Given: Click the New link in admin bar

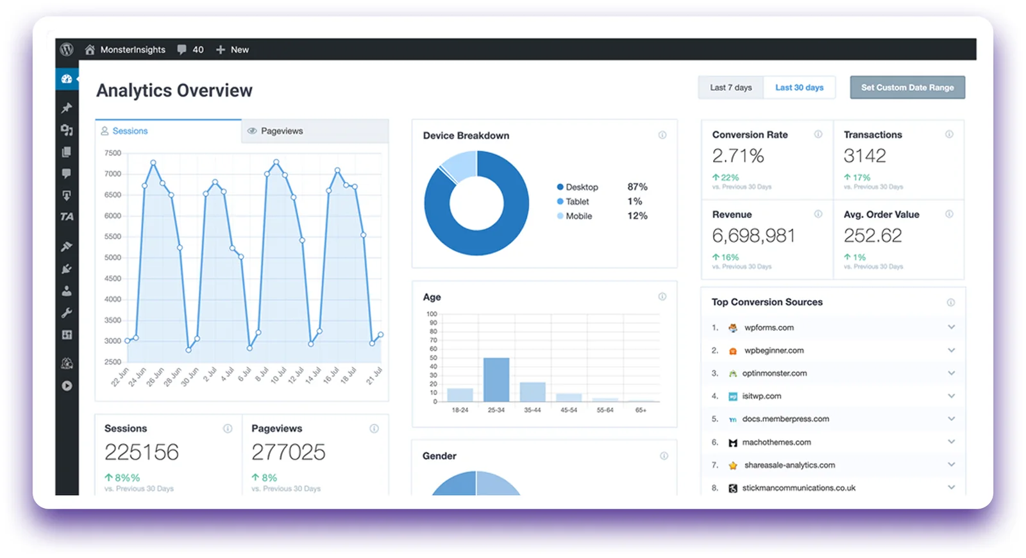Looking at the screenshot, I should pyautogui.click(x=232, y=49).
